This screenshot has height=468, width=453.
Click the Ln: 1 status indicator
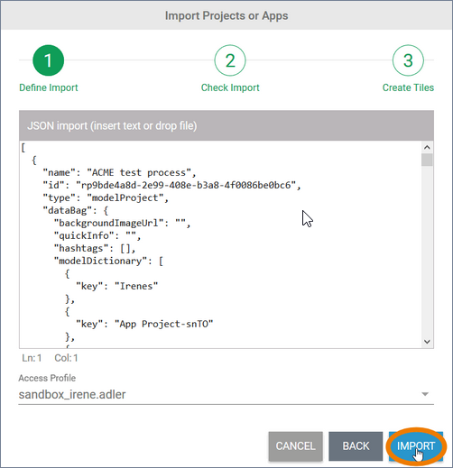tap(32, 358)
